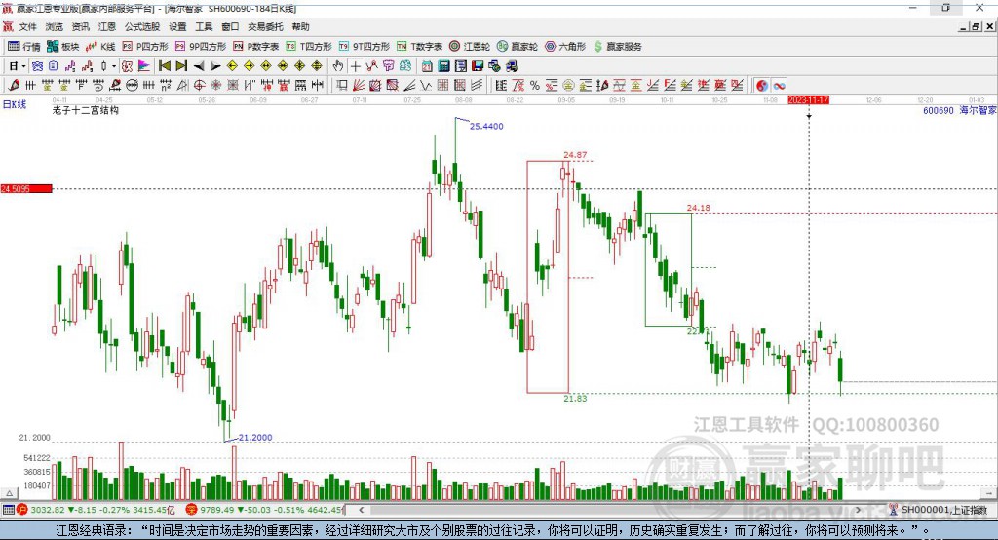Open the 浏览 menu
The width and height of the screenshot is (998, 540).
coord(55,26)
